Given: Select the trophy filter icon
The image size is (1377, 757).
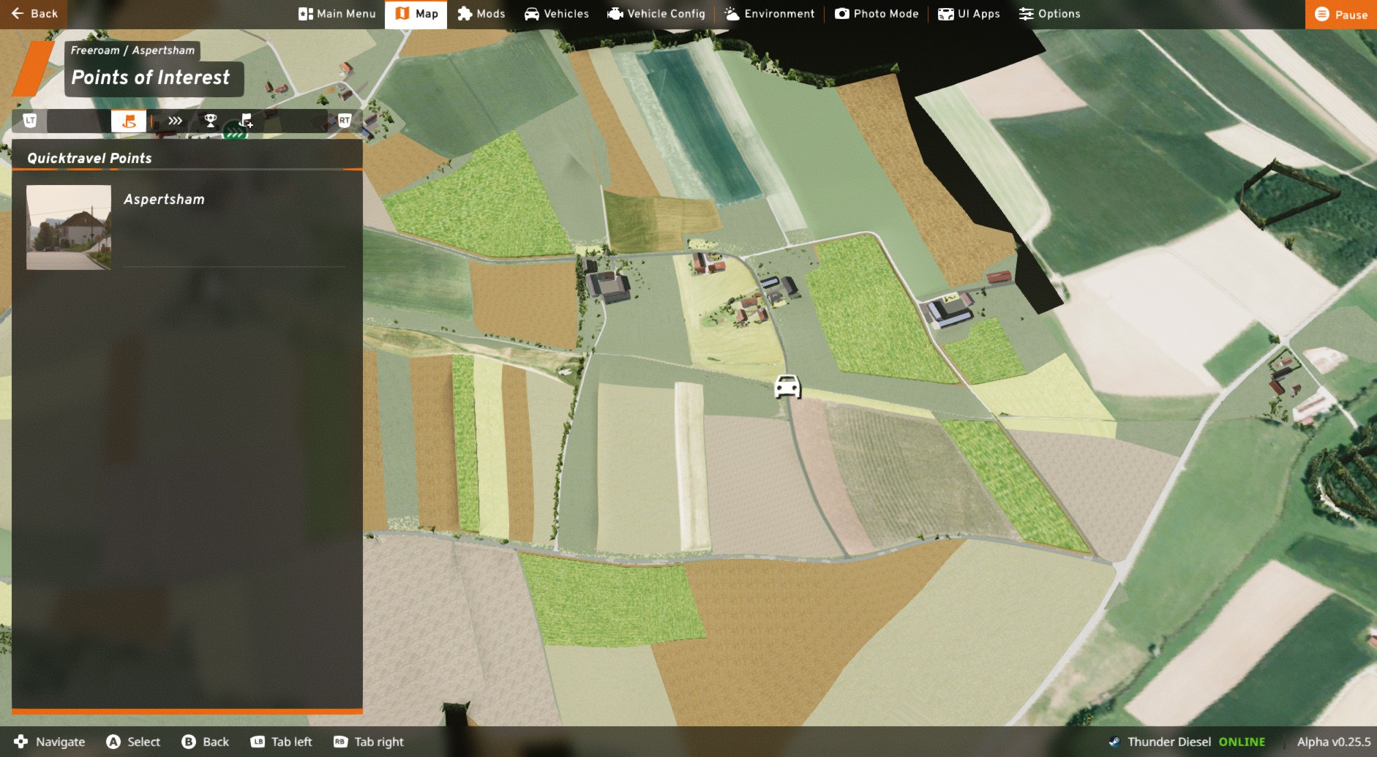Looking at the screenshot, I should [211, 121].
